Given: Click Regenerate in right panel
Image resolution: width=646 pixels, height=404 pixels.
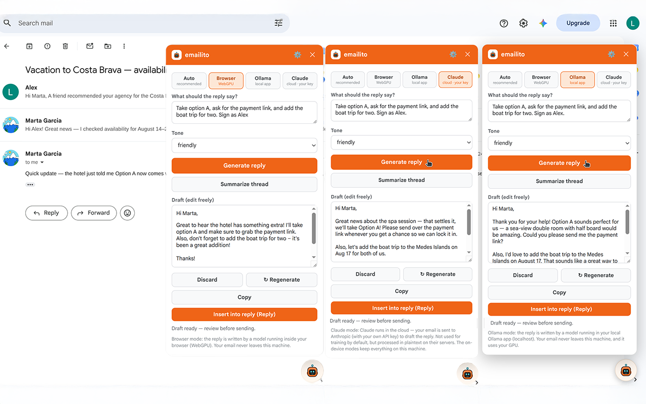Looking at the screenshot, I should tap(596, 275).
